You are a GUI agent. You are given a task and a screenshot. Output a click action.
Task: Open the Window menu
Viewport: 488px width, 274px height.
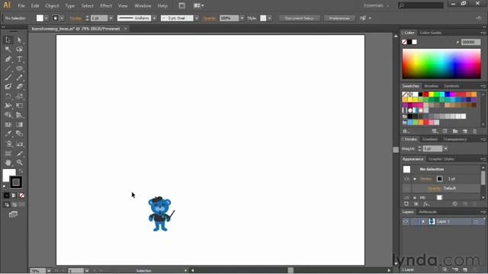(x=143, y=5)
